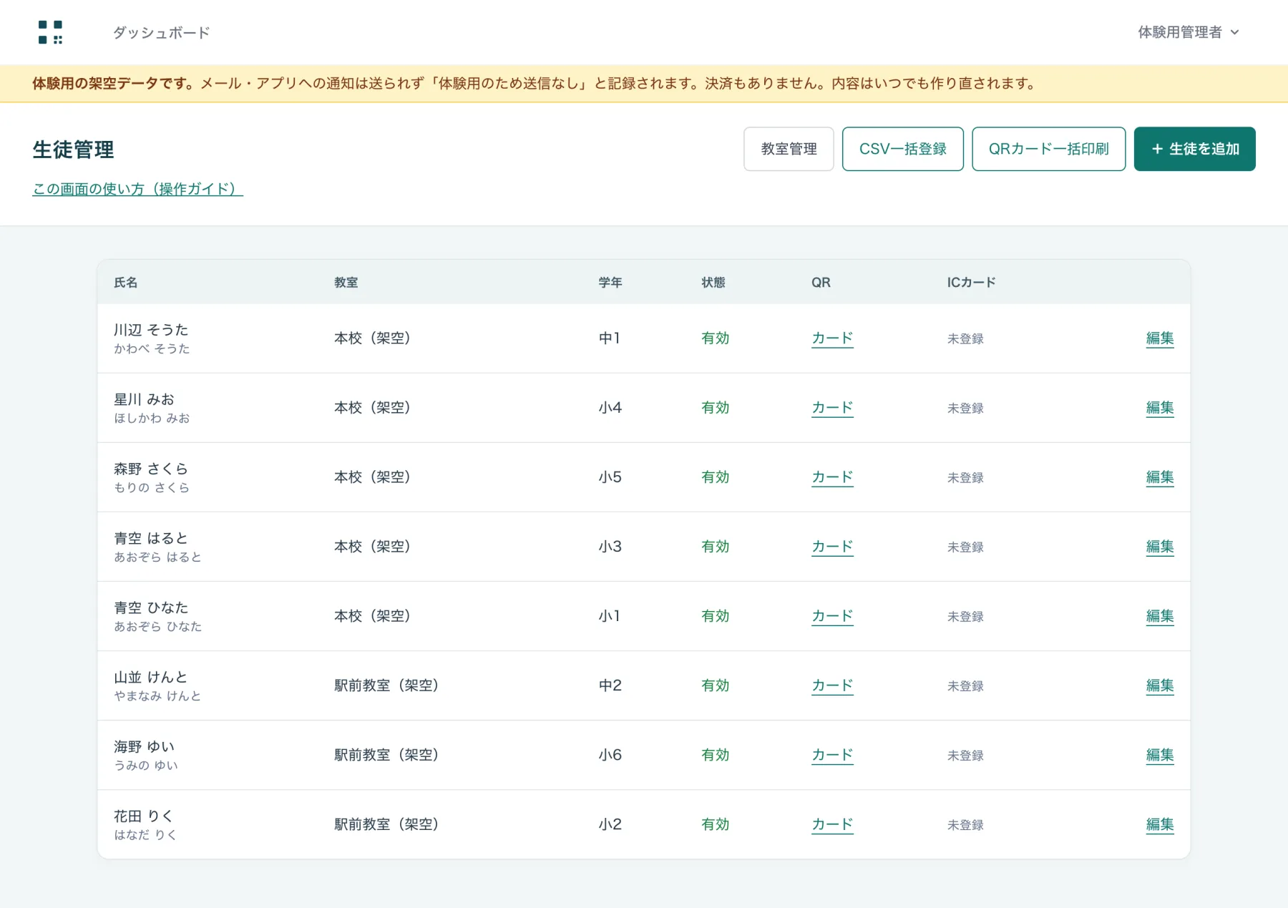Expand the 体験用管理者 account dropdown

[x=1188, y=32]
